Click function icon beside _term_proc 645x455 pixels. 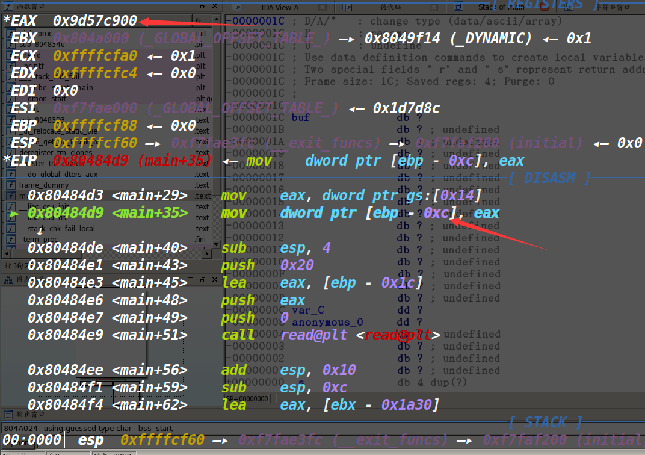click(x=11, y=239)
